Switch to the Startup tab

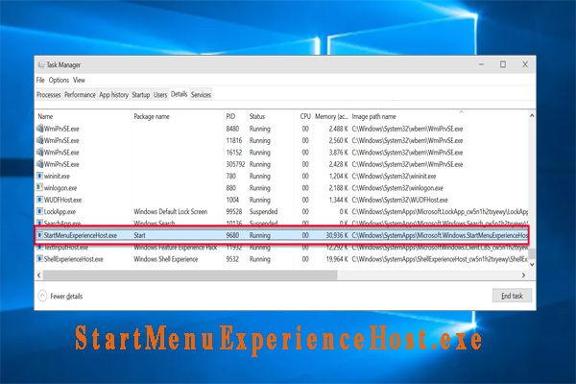click(x=141, y=95)
